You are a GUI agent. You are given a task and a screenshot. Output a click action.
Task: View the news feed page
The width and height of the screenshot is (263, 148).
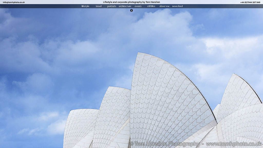tap(177, 6)
